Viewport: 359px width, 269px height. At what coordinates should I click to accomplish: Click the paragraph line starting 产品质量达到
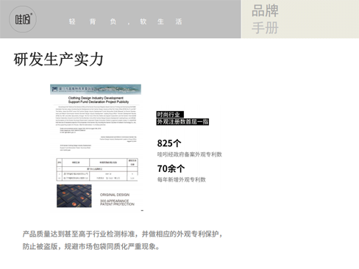coord(123,234)
